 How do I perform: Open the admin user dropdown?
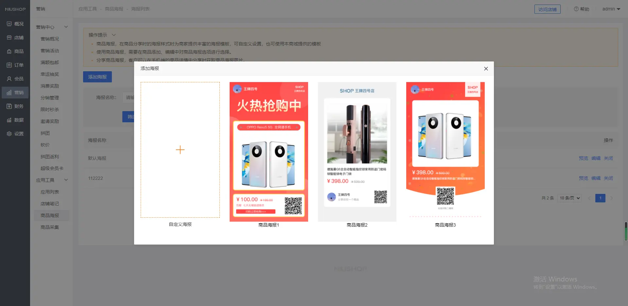[611, 9]
